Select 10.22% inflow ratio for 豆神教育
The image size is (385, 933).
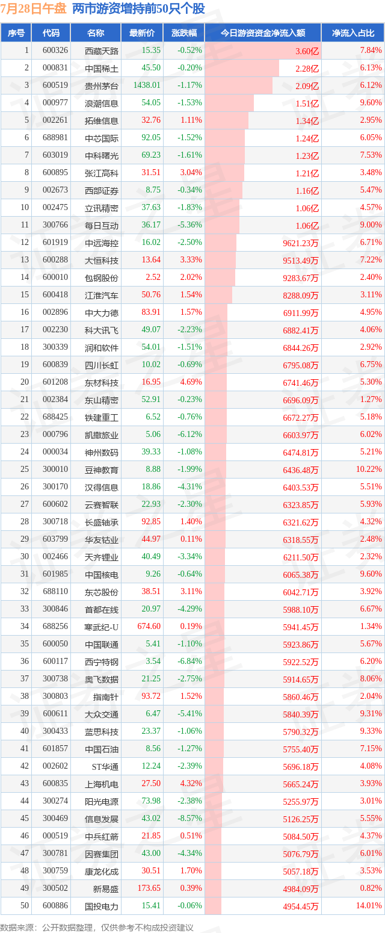tap(369, 470)
